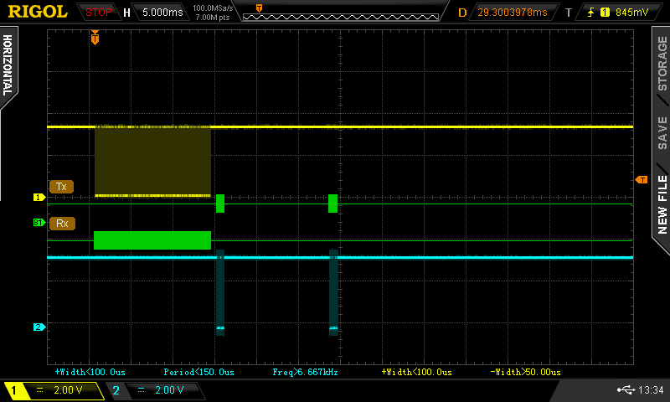The width and height of the screenshot is (670, 402).
Task: Click the red STOP run status indicator
Action: (x=98, y=13)
